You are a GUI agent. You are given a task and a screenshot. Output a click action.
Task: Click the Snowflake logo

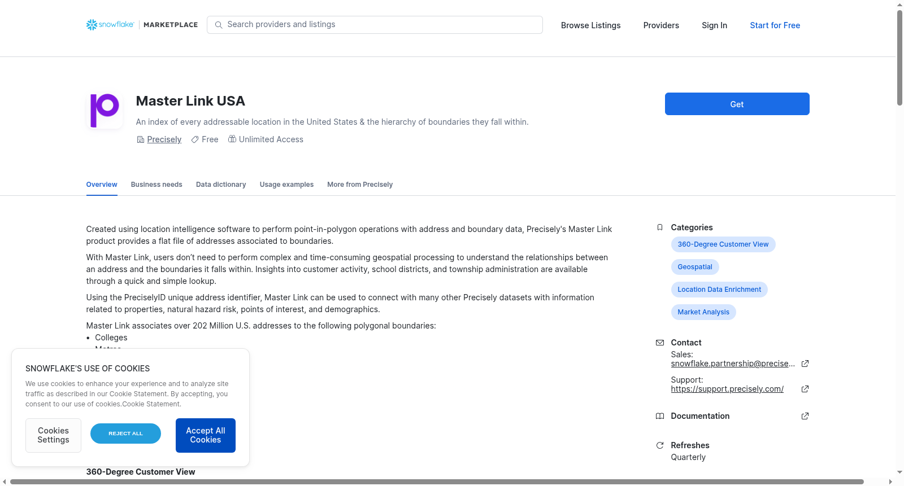(x=110, y=25)
